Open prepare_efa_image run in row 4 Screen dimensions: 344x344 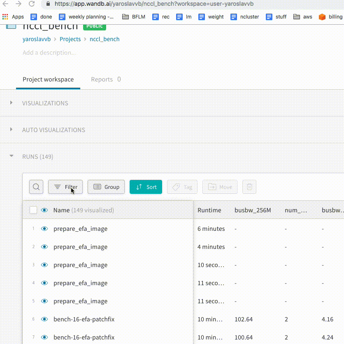81,283
